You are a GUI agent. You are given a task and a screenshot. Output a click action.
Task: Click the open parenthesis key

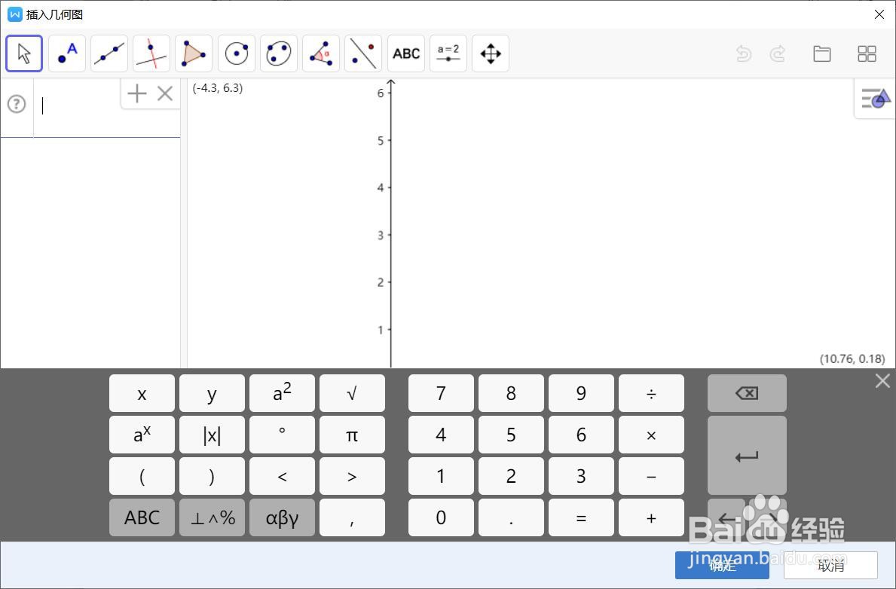(142, 476)
